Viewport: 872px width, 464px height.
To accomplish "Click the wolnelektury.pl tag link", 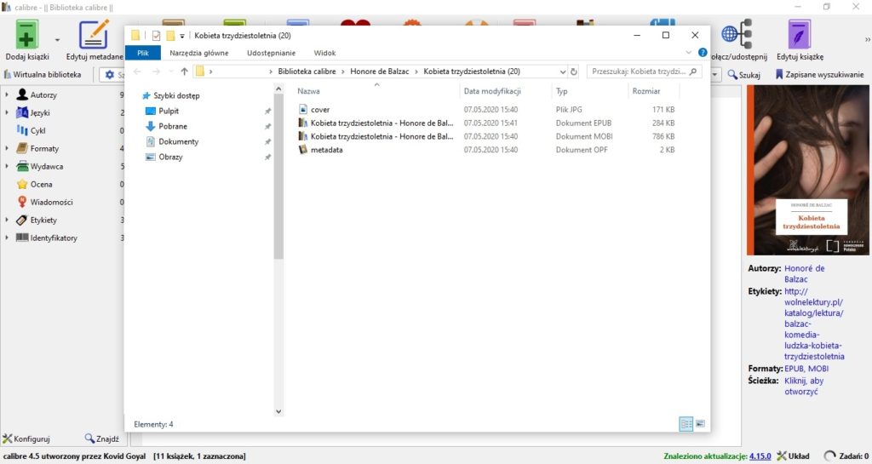I will [x=814, y=324].
